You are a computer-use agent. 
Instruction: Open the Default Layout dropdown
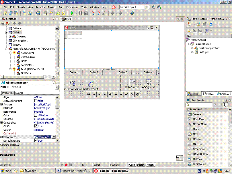click(146, 7)
